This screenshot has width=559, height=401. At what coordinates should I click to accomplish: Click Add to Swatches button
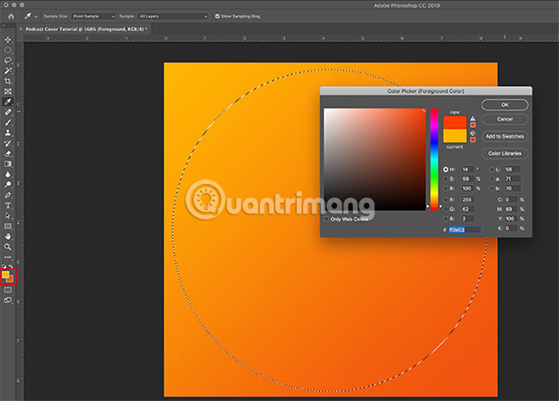(505, 136)
